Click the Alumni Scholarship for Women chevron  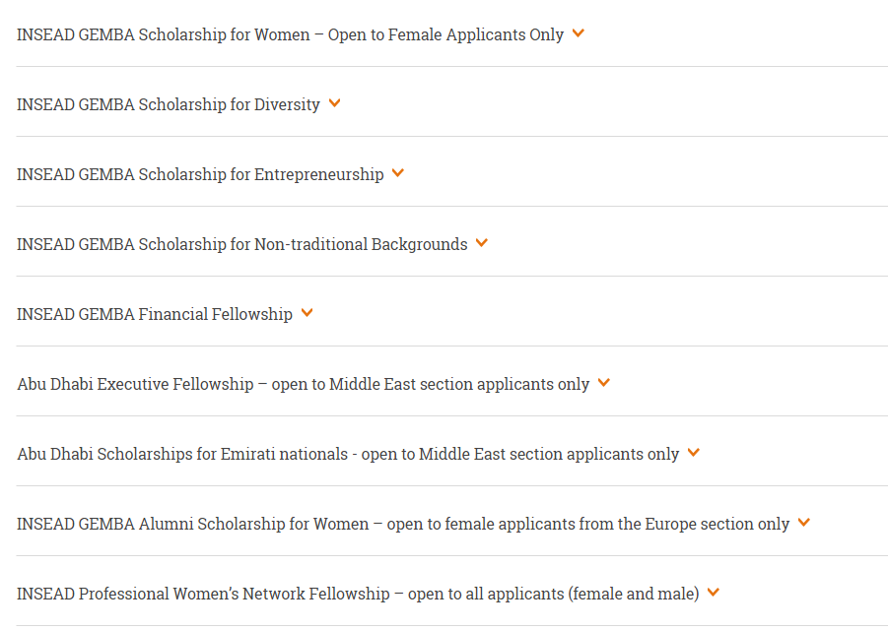[803, 523]
